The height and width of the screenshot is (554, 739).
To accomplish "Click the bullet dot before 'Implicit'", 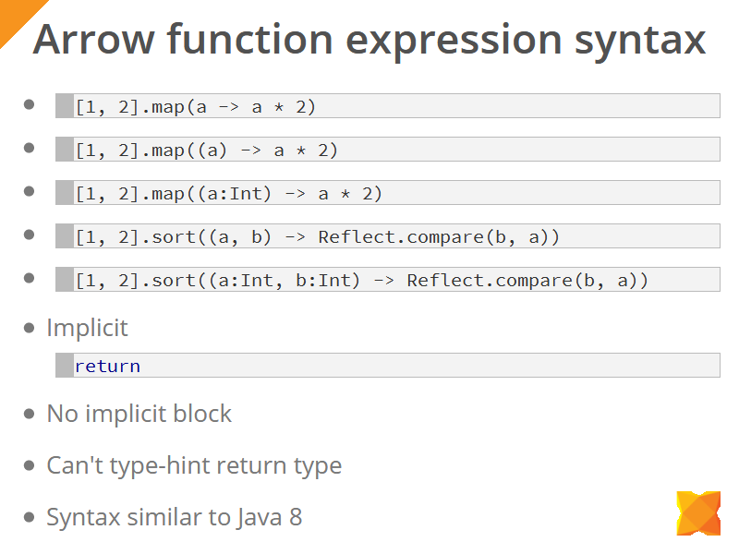I will (x=30, y=328).
